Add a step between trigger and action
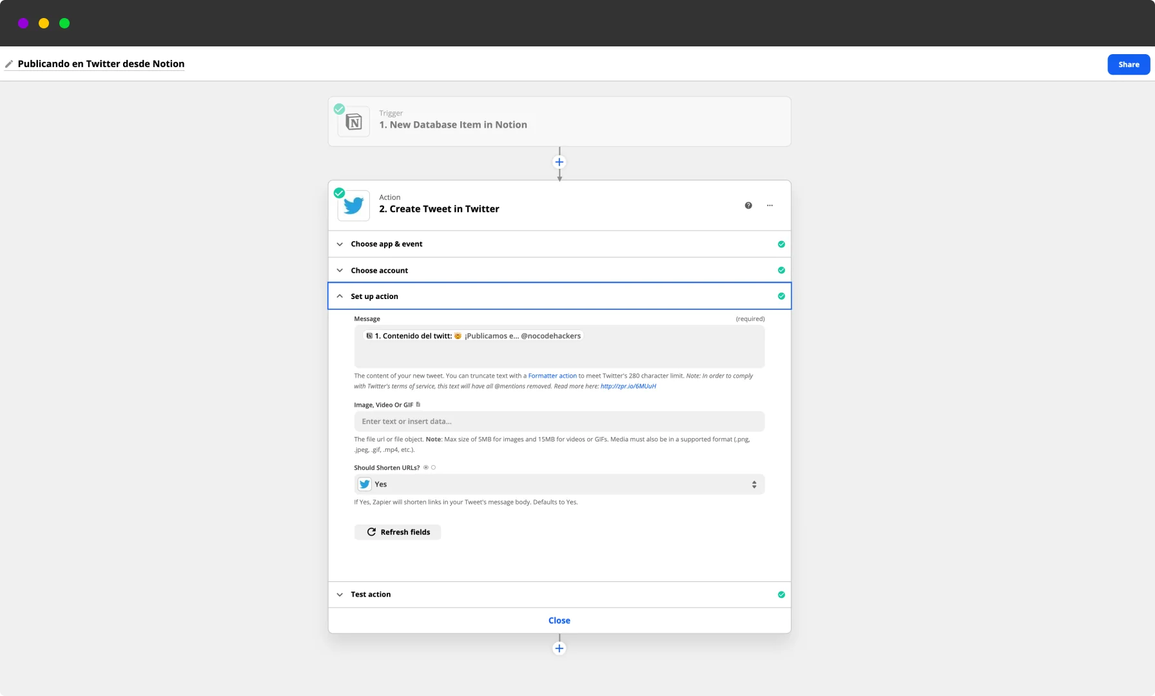 559,162
